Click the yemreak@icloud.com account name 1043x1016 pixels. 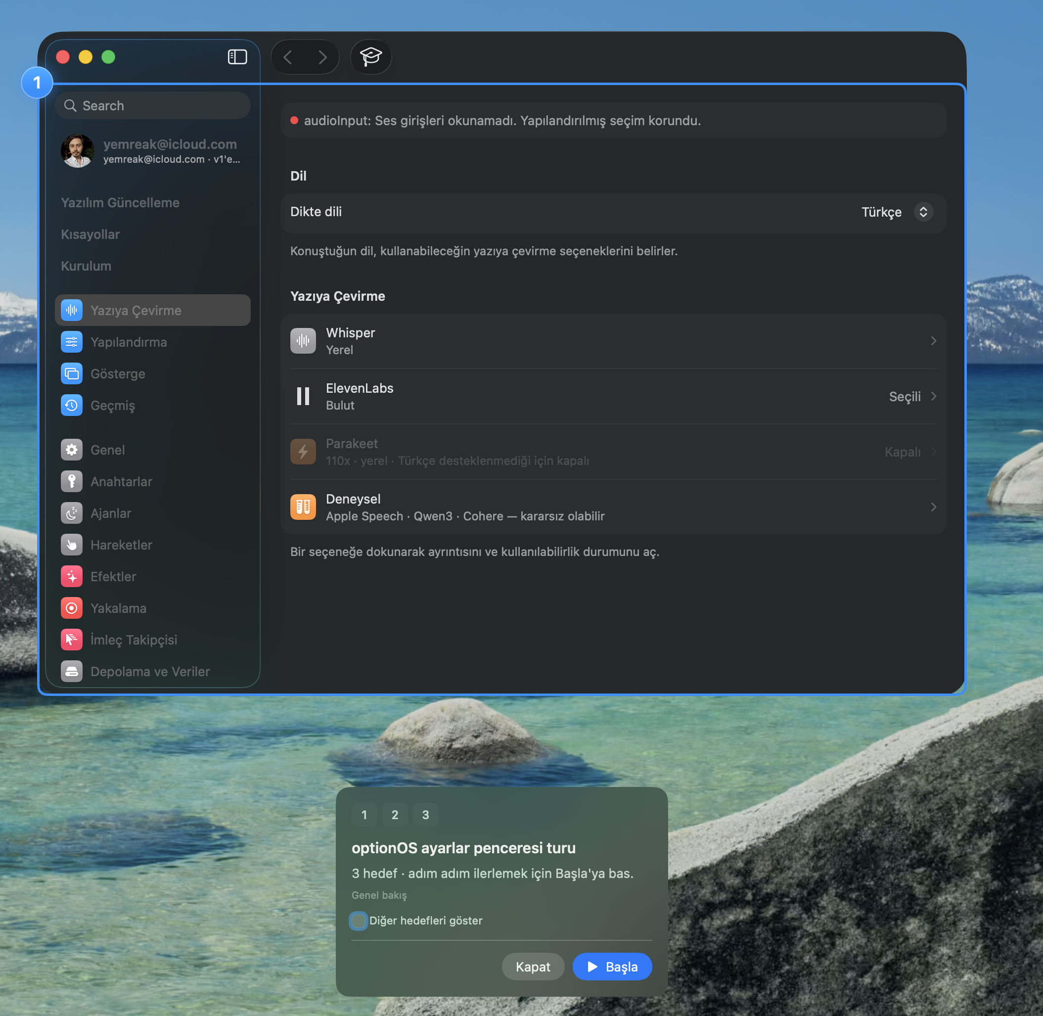tap(170, 144)
